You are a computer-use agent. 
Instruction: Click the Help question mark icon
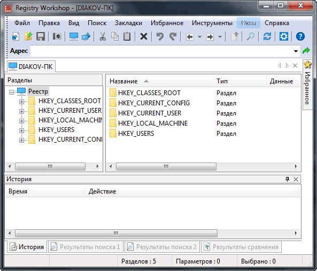click(300, 36)
